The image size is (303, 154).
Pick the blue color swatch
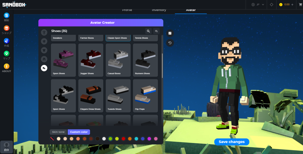click(x=143, y=139)
